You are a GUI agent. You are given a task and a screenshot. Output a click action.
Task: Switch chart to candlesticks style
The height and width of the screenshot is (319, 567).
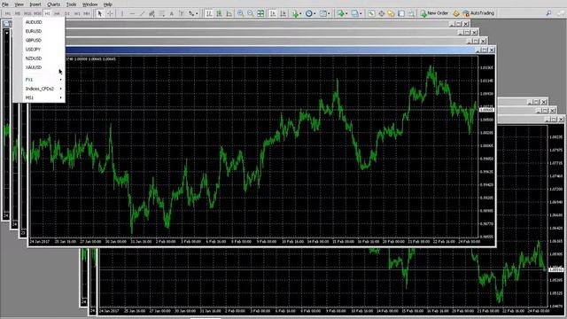pos(219,13)
